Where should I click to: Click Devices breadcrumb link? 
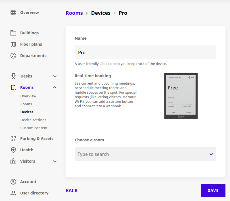coord(101,13)
